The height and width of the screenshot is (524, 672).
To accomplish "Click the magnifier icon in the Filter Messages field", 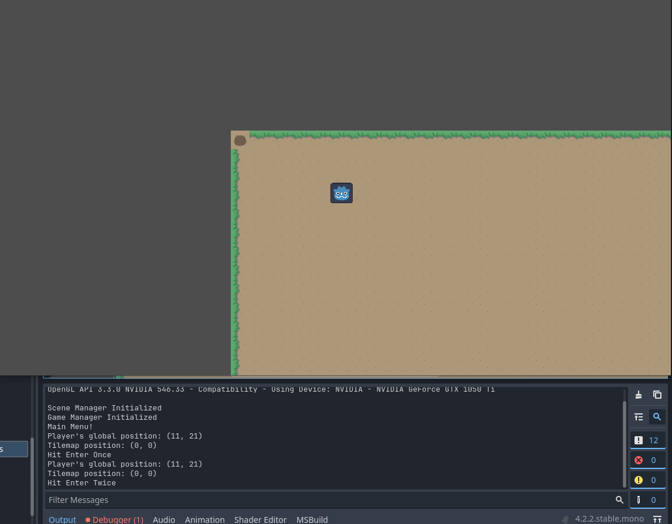I will 619,499.
